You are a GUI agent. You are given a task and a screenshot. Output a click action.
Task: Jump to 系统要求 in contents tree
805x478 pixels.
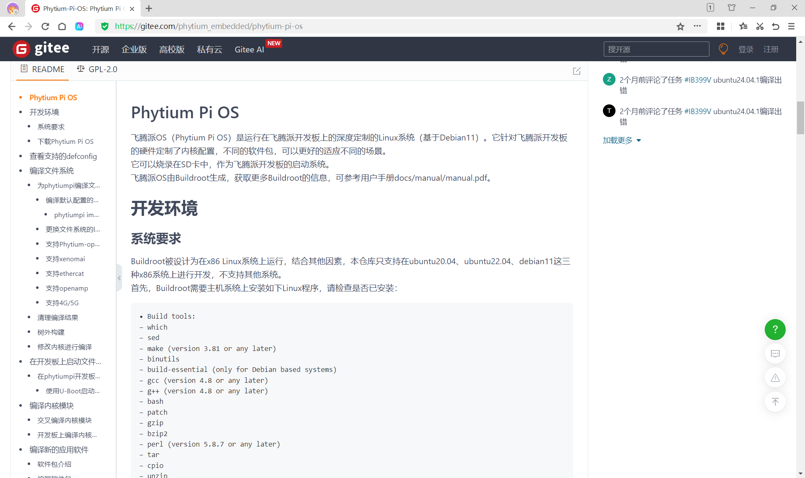click(51, 127)
